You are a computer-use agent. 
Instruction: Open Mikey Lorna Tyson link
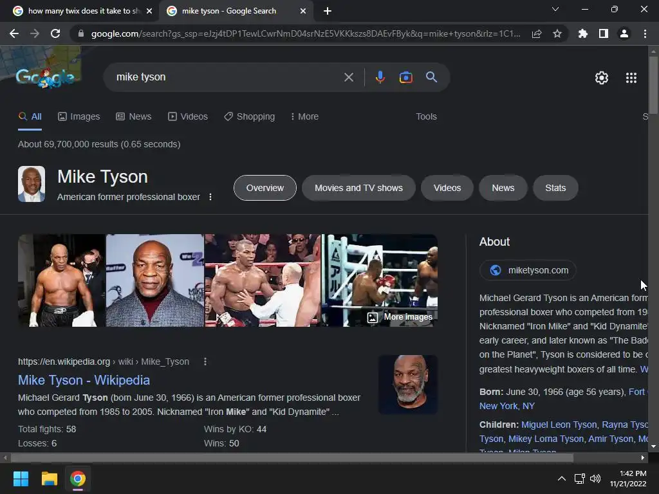click(x=546, y=439)
